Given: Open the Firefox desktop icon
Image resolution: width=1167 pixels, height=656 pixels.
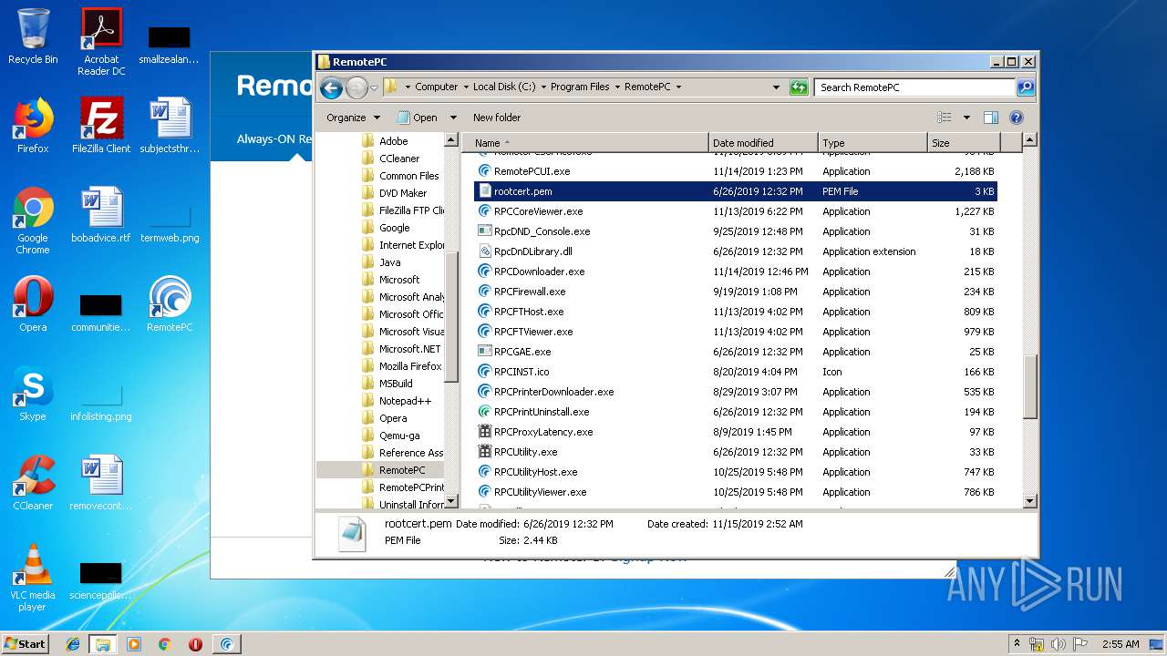Looking at the screenshot, I should (33, 125).
